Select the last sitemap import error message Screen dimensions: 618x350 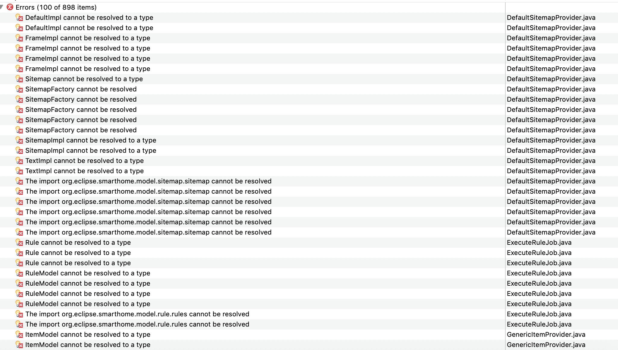148,232
